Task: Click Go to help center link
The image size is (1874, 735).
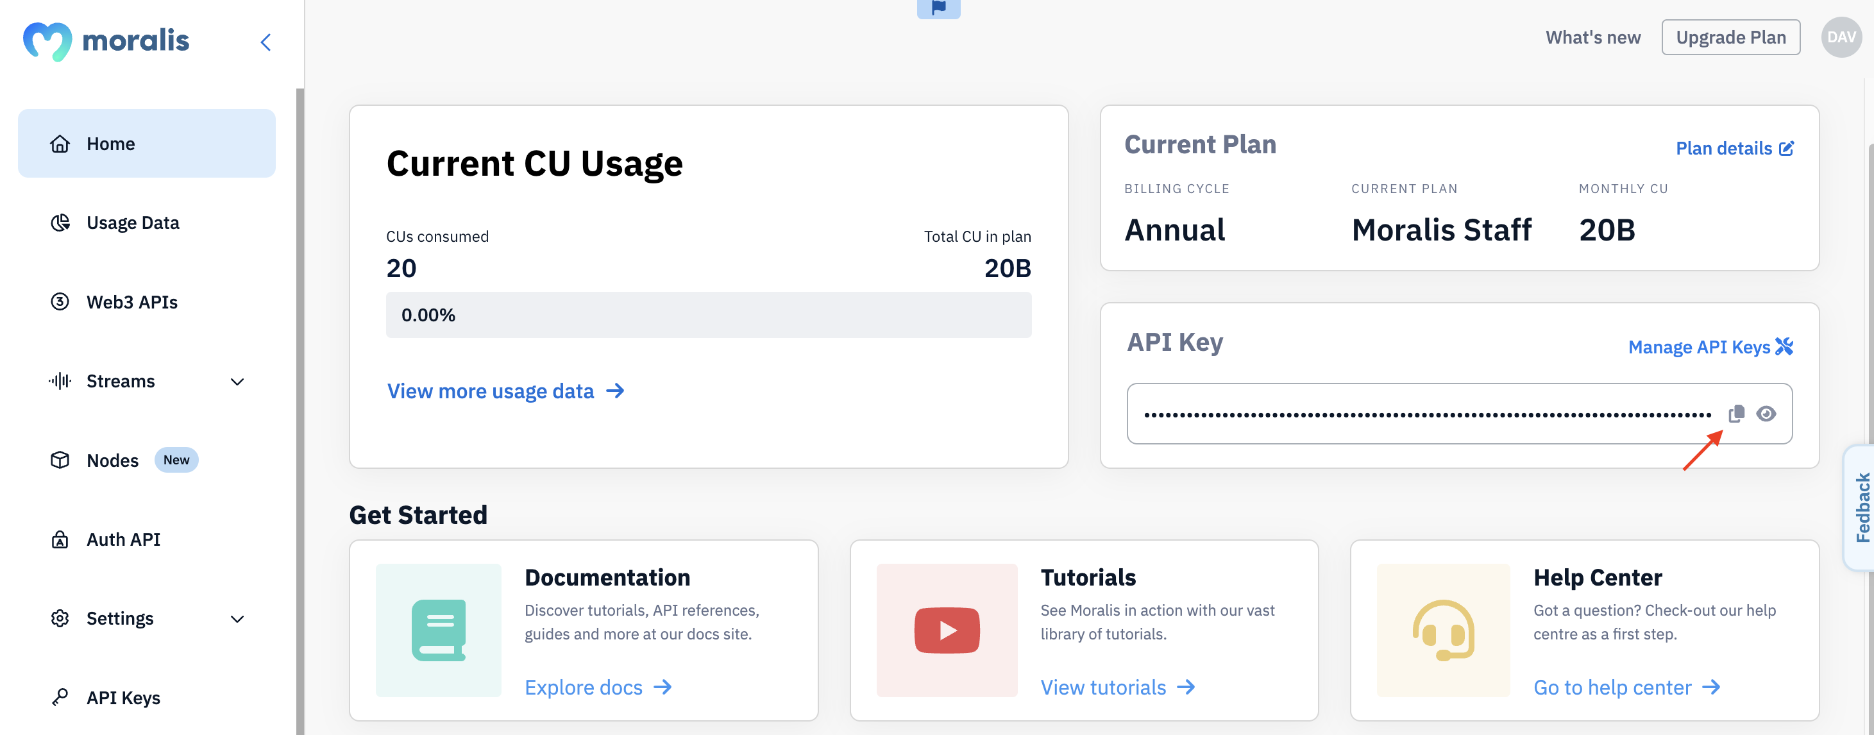Action: pyautogui.click(x=1612, y=687)
